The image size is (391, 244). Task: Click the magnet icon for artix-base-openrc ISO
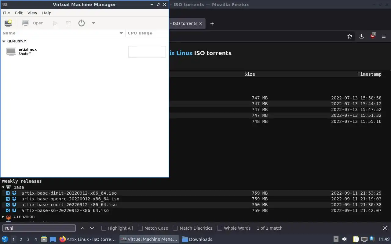pos(14,199)
